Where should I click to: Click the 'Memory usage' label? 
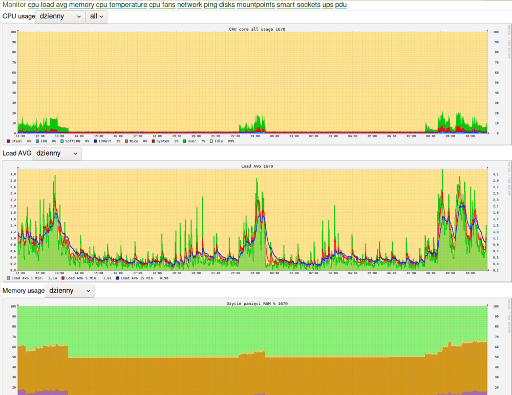23,291
